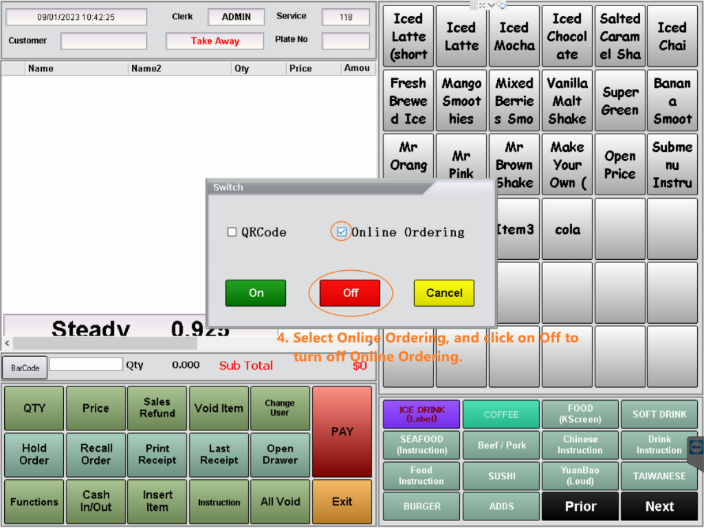The width and height of the screenshot is (704, 528).
Task: Open the SUSHI category
Action: point(501,476)
